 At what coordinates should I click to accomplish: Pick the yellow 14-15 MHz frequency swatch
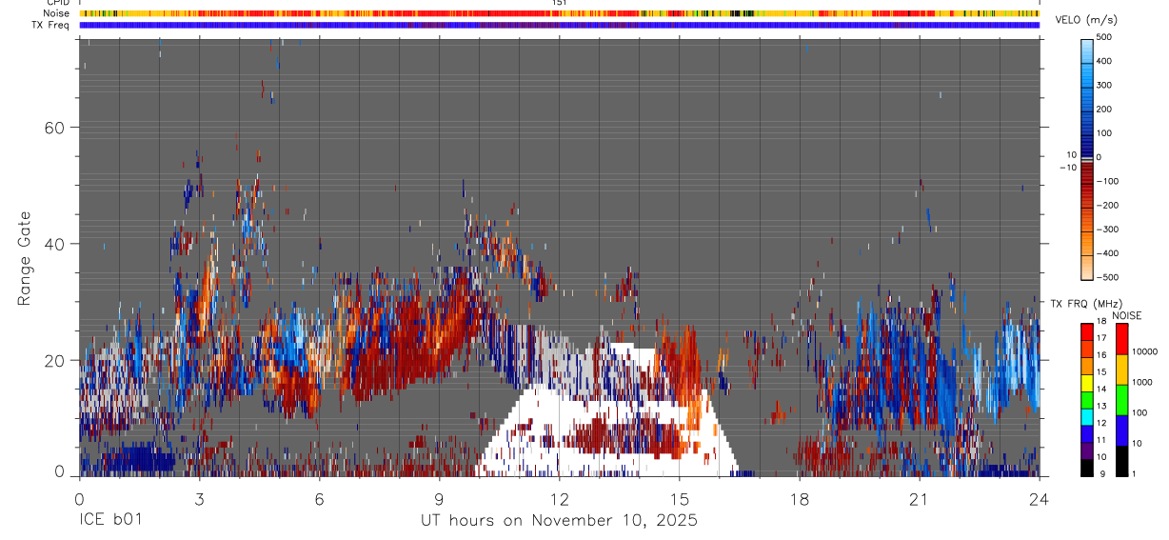[1087, 382]
